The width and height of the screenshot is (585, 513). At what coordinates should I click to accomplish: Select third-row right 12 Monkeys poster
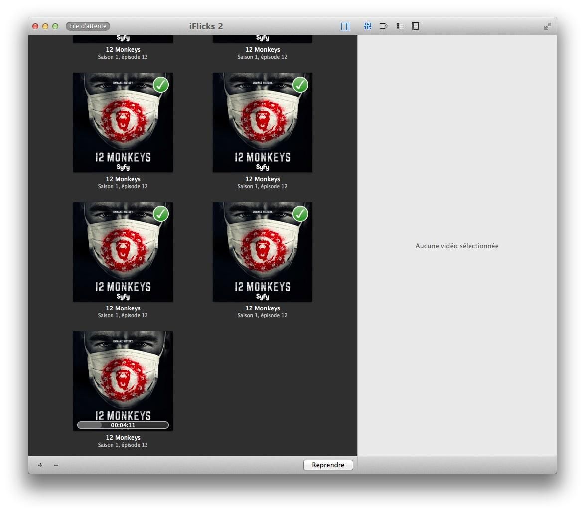coord(262,251)
